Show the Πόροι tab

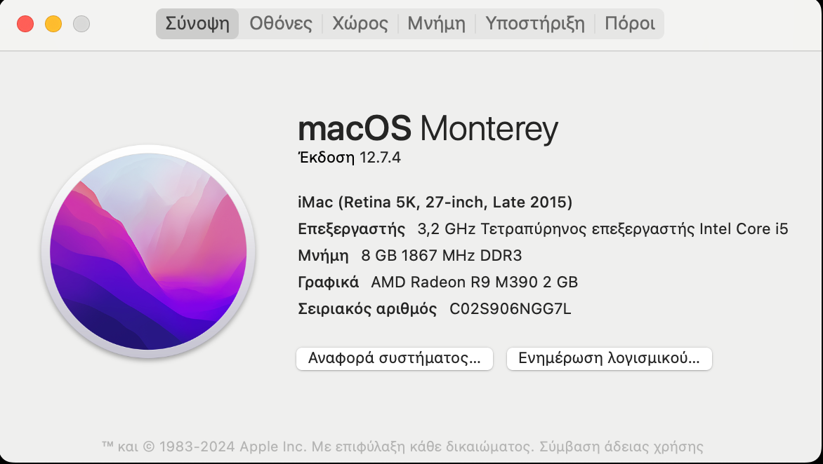coord(630,24)
